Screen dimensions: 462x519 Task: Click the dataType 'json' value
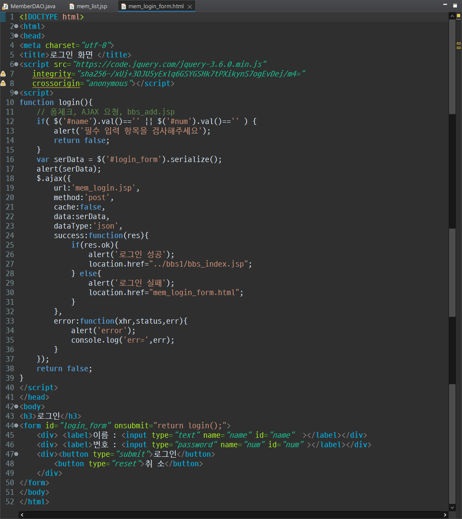[x=105, y=226]
